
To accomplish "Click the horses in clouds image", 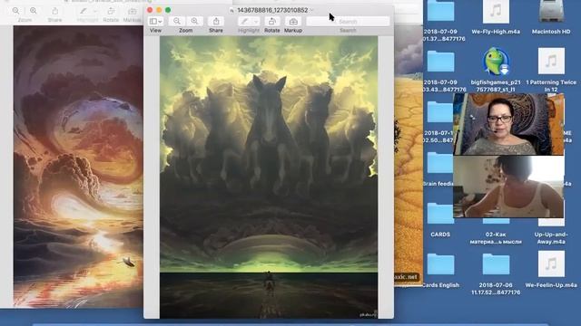I will coord(269,177).
